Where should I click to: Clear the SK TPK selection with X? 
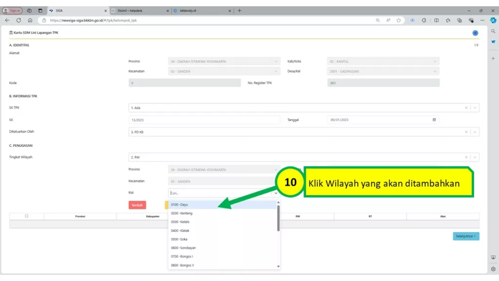pyautogui.click(x=466, y=108)
